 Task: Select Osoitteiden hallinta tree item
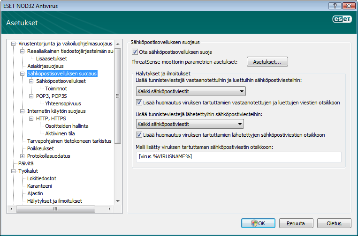pyautogui.click(x=67, y=126)
